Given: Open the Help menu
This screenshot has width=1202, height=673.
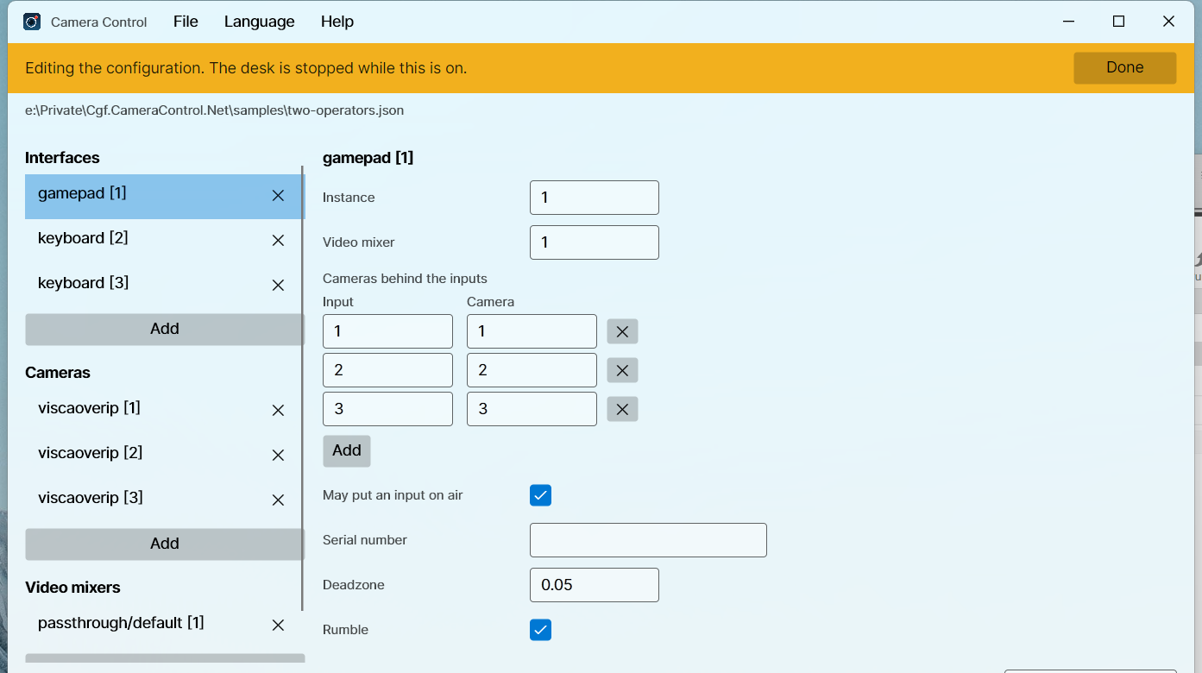Looking at the screenshot, I should pos(337,22).
